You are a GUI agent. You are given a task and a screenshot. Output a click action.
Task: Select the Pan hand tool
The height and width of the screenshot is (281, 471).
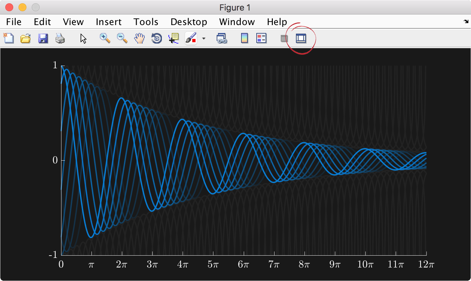click(x=139, y=38)
